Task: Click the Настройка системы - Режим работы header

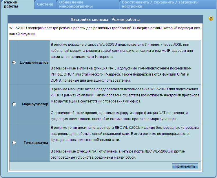Action: (105, 19)
